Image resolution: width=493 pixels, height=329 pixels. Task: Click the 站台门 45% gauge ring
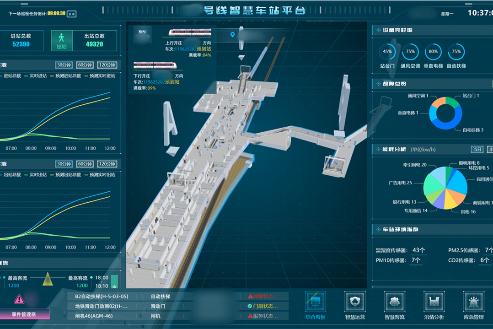click(387, 52)
